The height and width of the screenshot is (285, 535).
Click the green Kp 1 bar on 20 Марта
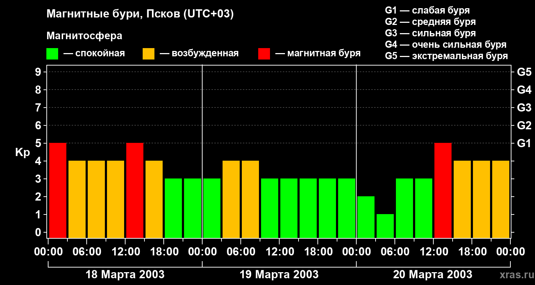[x=385, y=226]
